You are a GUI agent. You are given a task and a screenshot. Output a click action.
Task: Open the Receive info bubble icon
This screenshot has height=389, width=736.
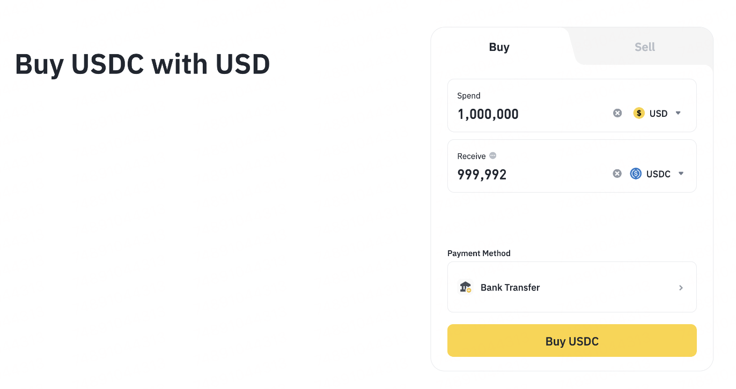[493, 155]
